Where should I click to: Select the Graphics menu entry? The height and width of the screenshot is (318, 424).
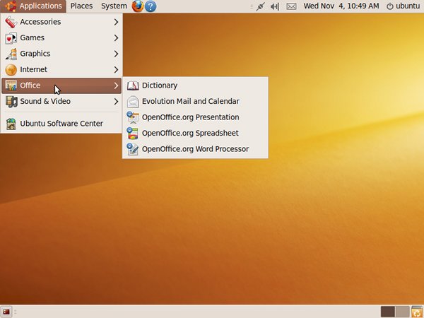click(x=61, y=54)
